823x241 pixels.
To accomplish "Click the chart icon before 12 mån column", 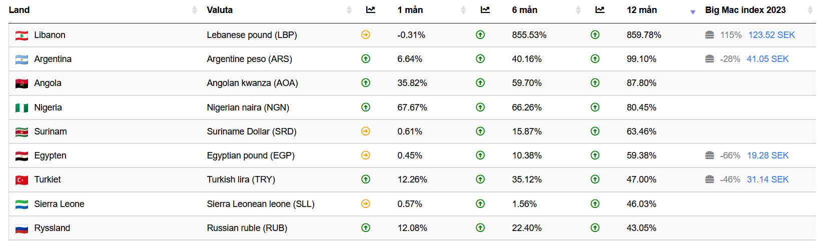I will [600, 10].
